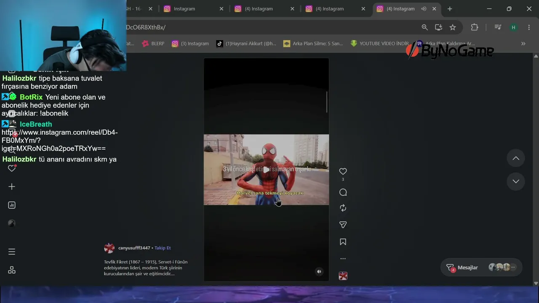Image resolution: width=539 pixels, height=303 pixels.
Task: Open canyusufff3447's profile picture
Action: coord(109,248)
